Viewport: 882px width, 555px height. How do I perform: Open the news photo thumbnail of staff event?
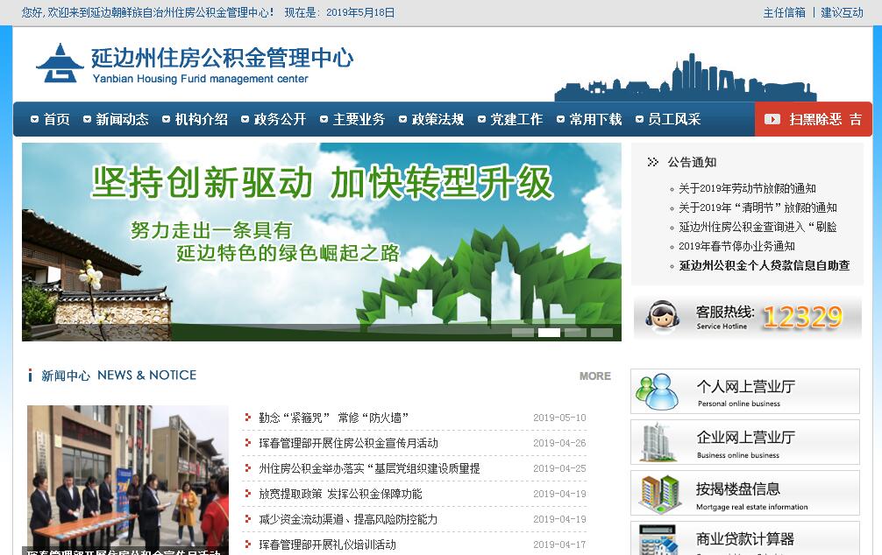tap(127, 477)
